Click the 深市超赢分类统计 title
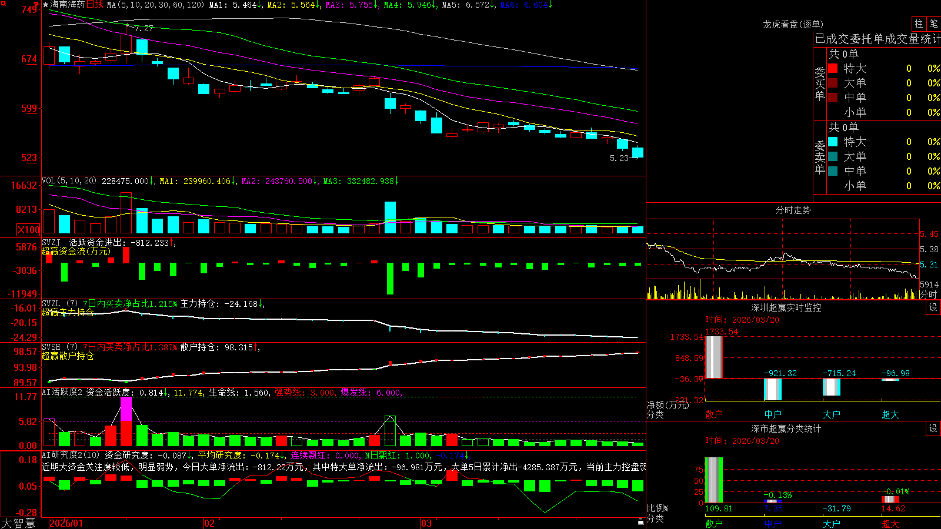Viewport: 941px width, 529px height. point(786,428)
